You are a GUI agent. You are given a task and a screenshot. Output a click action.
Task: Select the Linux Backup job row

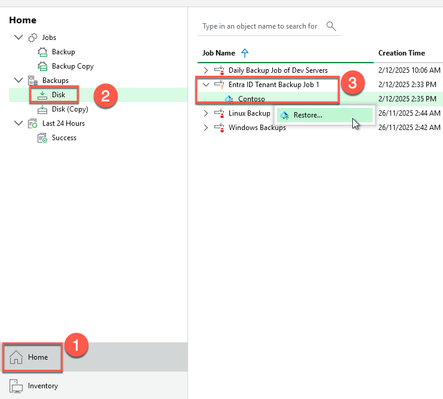coord(249,113)
